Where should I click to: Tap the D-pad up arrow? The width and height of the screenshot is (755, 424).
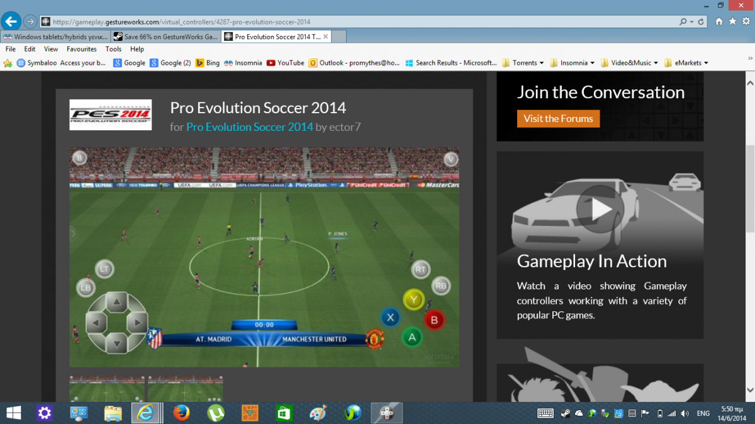(116, 304)
